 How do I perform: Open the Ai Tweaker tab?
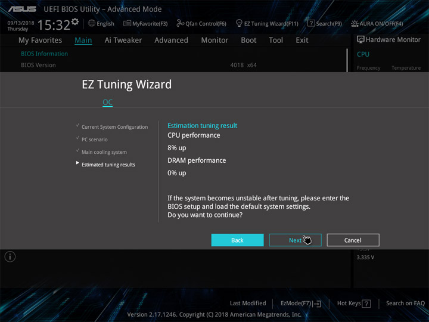tap(123, 41)
